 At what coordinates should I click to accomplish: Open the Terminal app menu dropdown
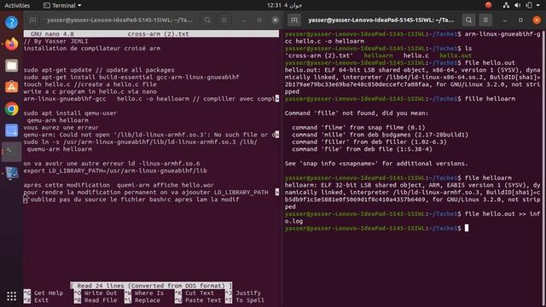click(x=62, y=5)
